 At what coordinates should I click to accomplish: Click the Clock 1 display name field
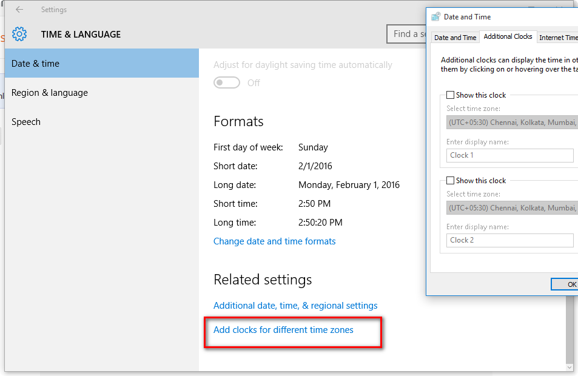coord(509,155)
